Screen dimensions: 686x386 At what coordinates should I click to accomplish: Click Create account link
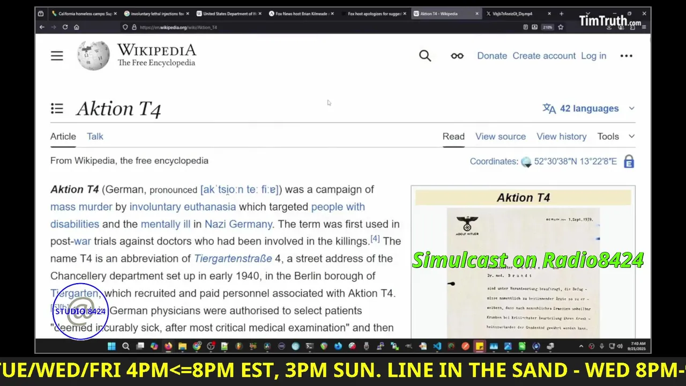544,56
